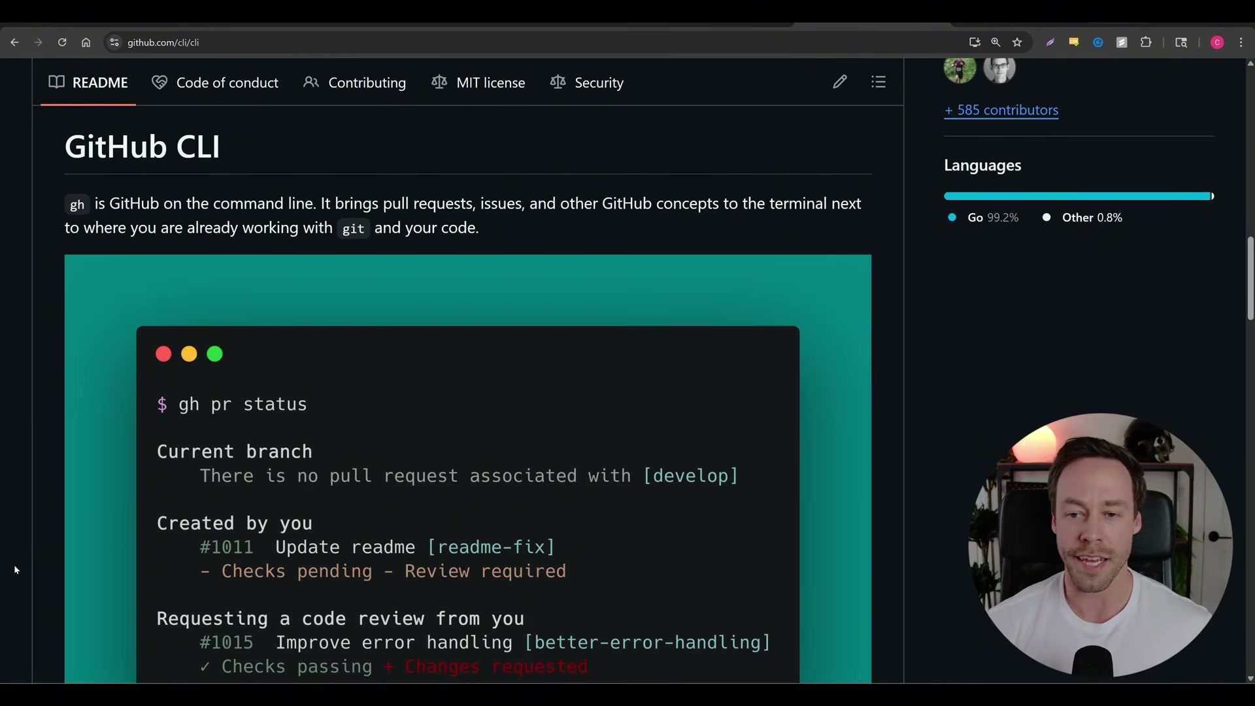The height and width of the screenshot is (706, 1255).
Task: Click the page vertical scrollbar thumb
Action: pos(1250,278)
